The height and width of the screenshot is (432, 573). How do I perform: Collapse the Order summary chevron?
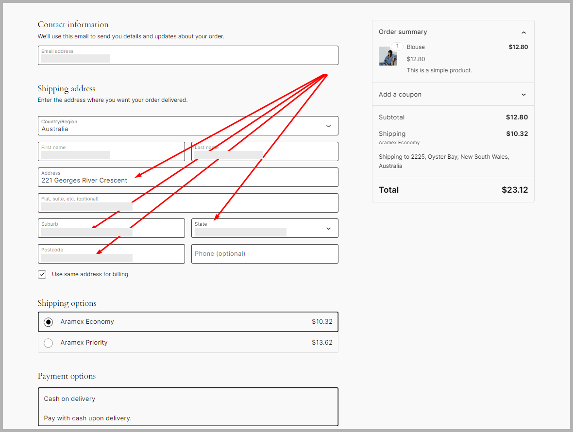point(523,33)
